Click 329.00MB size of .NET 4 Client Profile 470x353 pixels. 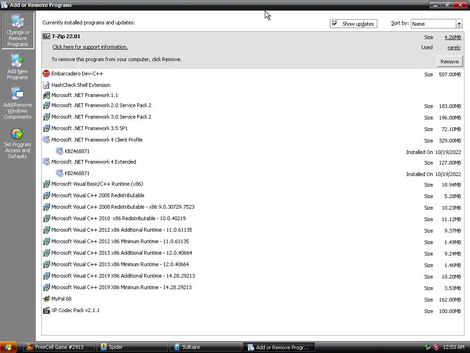pos(450,141)
